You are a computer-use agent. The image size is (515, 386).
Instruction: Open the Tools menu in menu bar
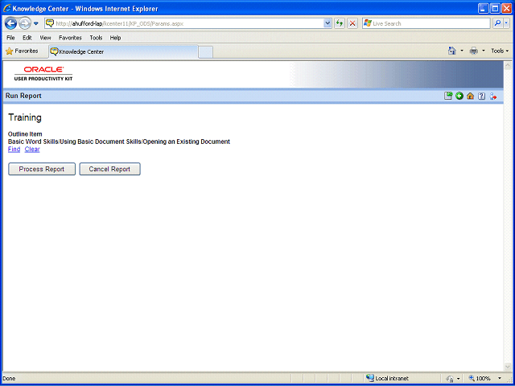click(96, 38)
